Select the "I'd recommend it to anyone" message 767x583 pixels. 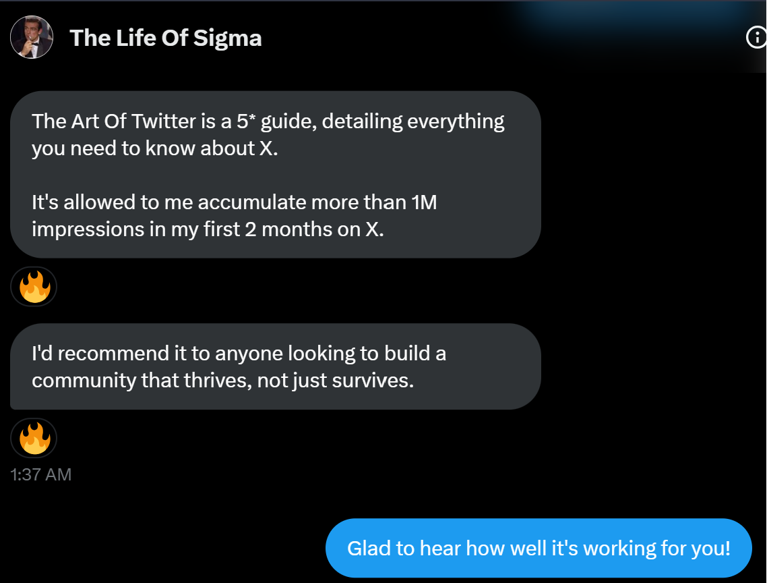pos(275,366)
